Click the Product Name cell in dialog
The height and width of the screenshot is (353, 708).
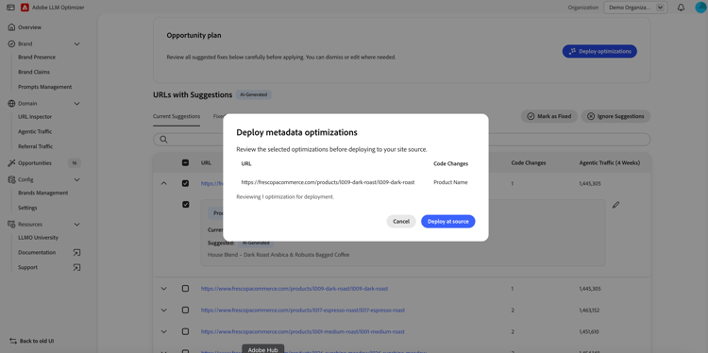(450, 182)
